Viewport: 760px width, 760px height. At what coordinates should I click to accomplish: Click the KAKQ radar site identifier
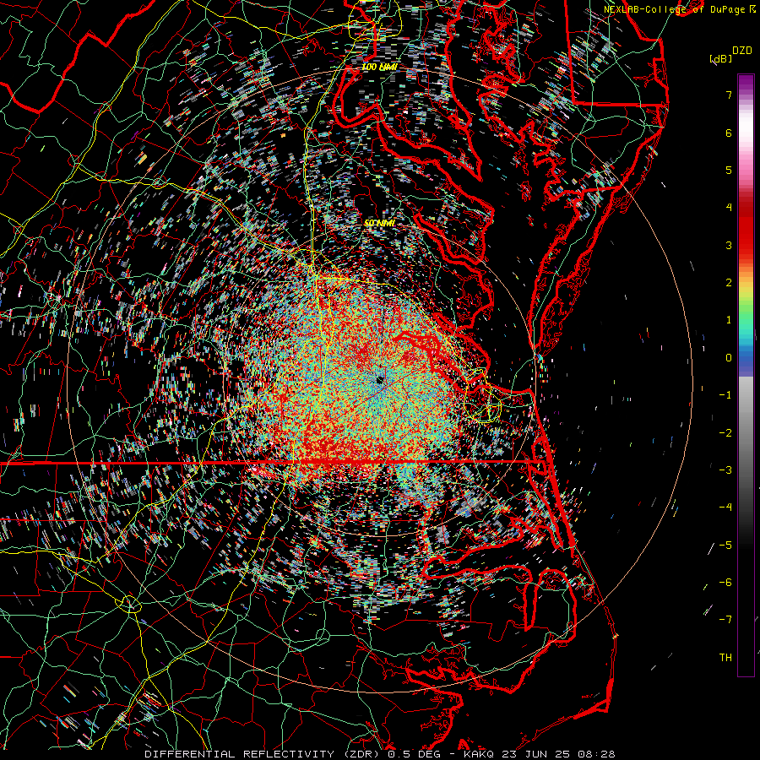coord(479,754)
